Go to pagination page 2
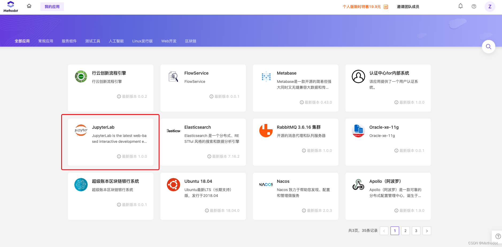 pyautogui.click(x=406, y=231)
